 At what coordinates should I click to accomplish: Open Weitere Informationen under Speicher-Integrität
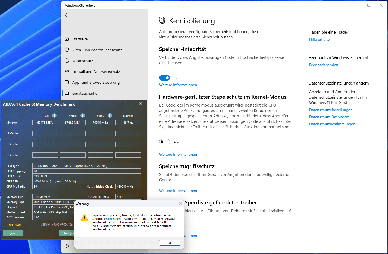click(178, 85)
